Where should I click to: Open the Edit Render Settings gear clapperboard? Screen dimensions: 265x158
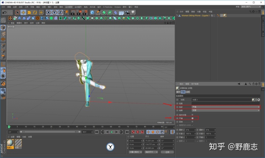[85, 13]
